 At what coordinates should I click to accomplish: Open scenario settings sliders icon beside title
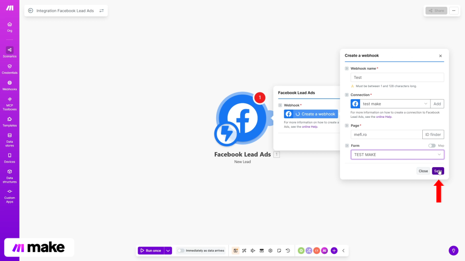point(101,11)
